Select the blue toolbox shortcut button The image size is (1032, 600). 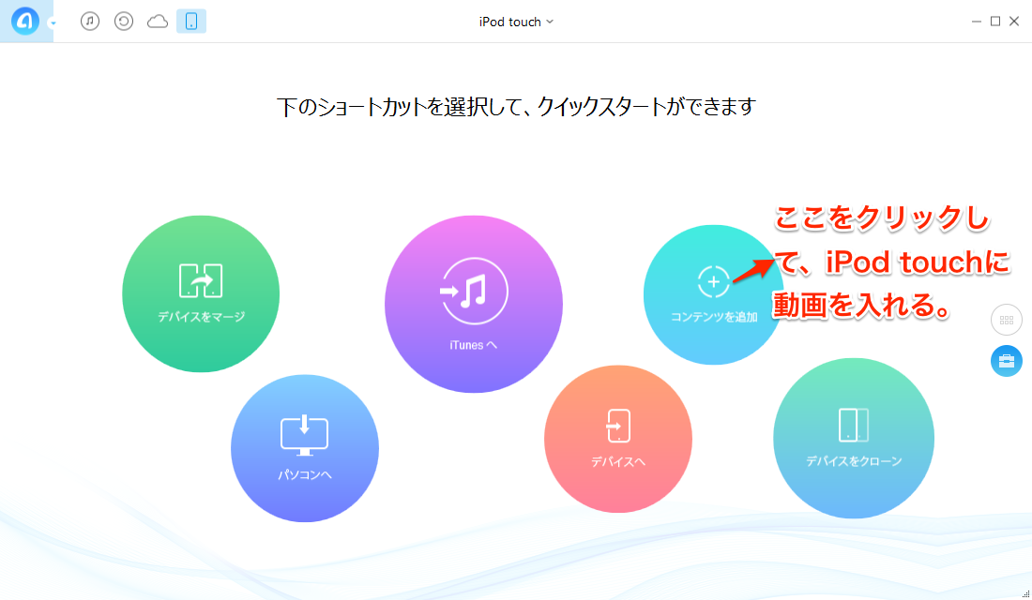[x=1007, y=361]
